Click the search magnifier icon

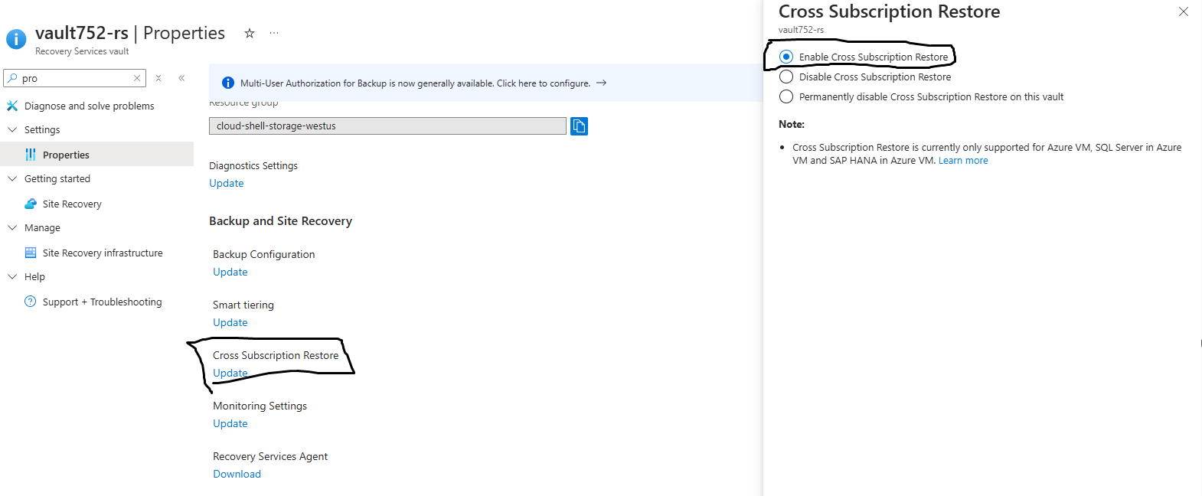pyautogui.click(x=12, y=78)
